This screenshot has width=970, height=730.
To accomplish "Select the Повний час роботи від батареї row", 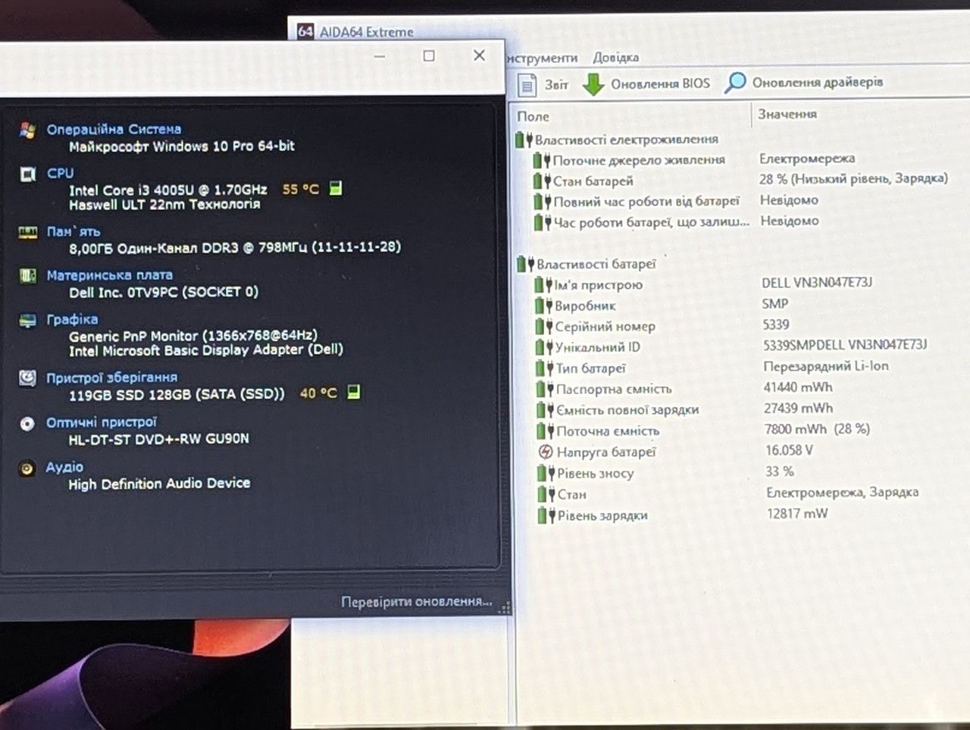I will [646, 202].
